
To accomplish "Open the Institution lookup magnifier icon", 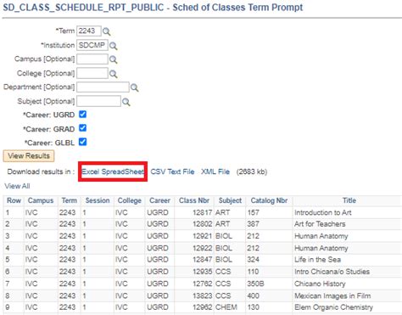I will (114, 46).
